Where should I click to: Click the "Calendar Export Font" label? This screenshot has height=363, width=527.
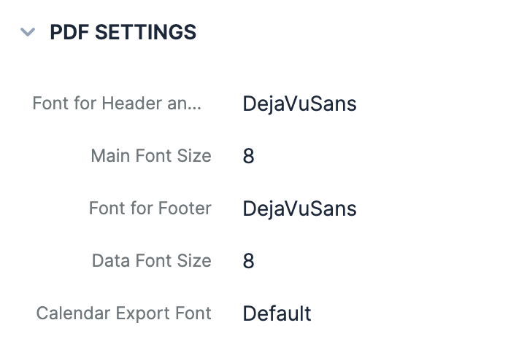[124, 313]
